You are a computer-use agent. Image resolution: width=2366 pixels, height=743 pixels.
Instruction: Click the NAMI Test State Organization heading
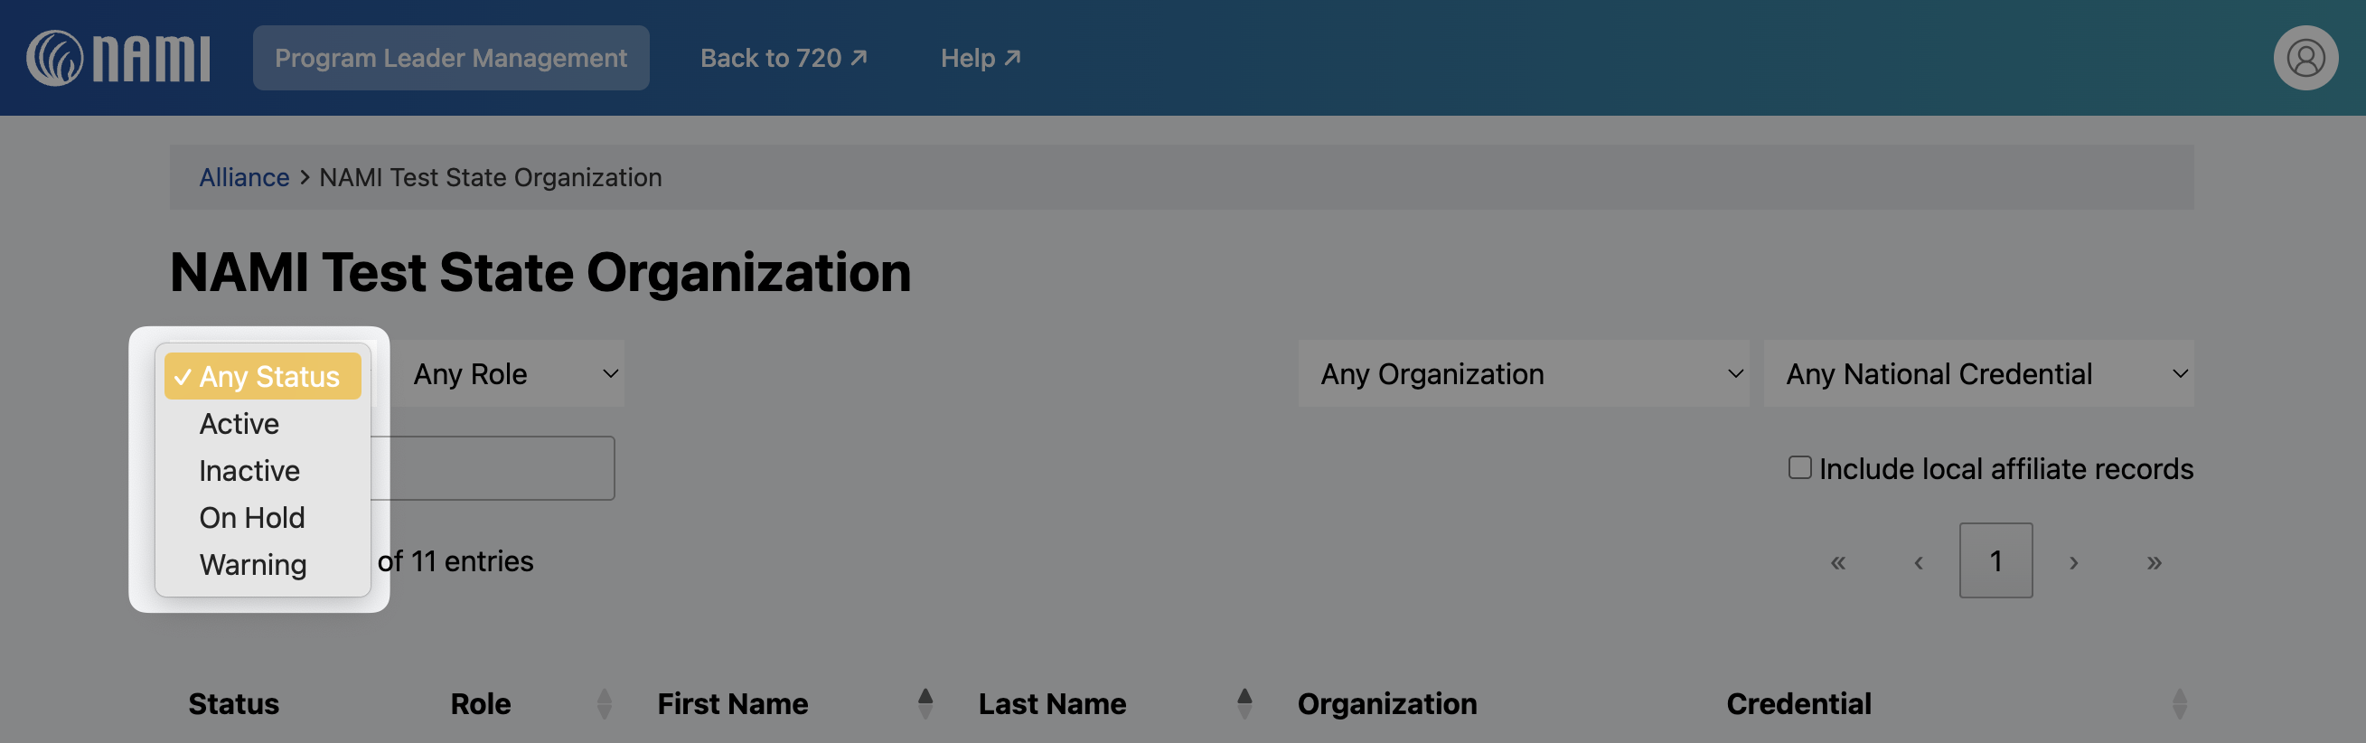540,273
